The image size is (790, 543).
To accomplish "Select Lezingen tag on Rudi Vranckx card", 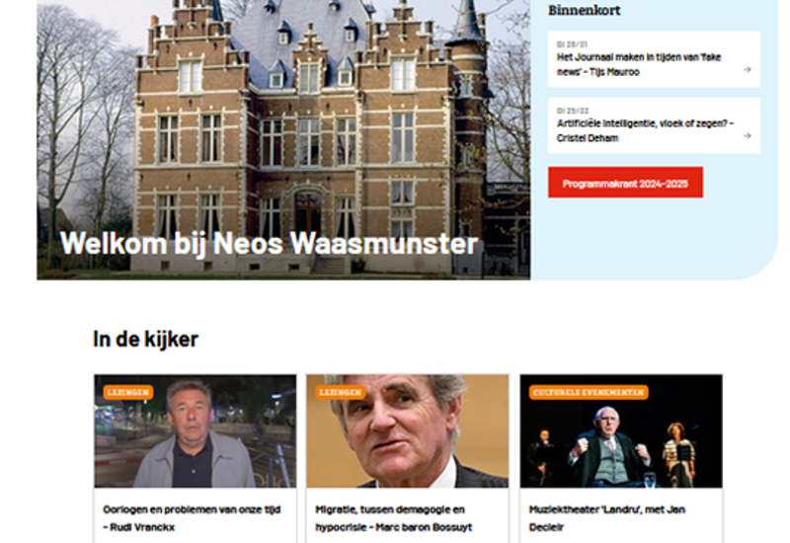I will (128, 392).
